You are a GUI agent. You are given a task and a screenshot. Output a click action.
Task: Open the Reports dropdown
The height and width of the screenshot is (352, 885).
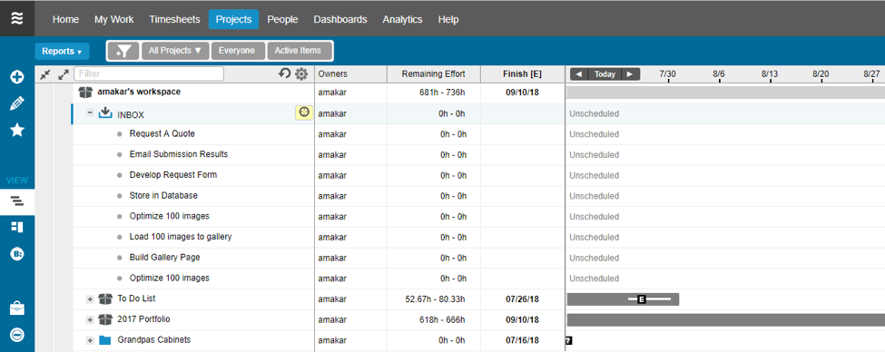point(62,52)
